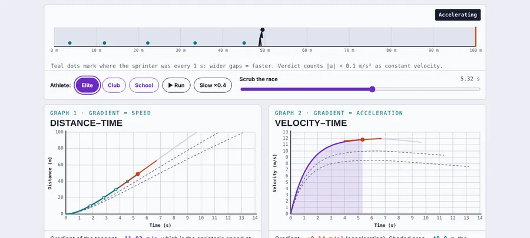
Task: Click the "Scrub the race" label
Action: pyautogui.click(x=259, y=79)
